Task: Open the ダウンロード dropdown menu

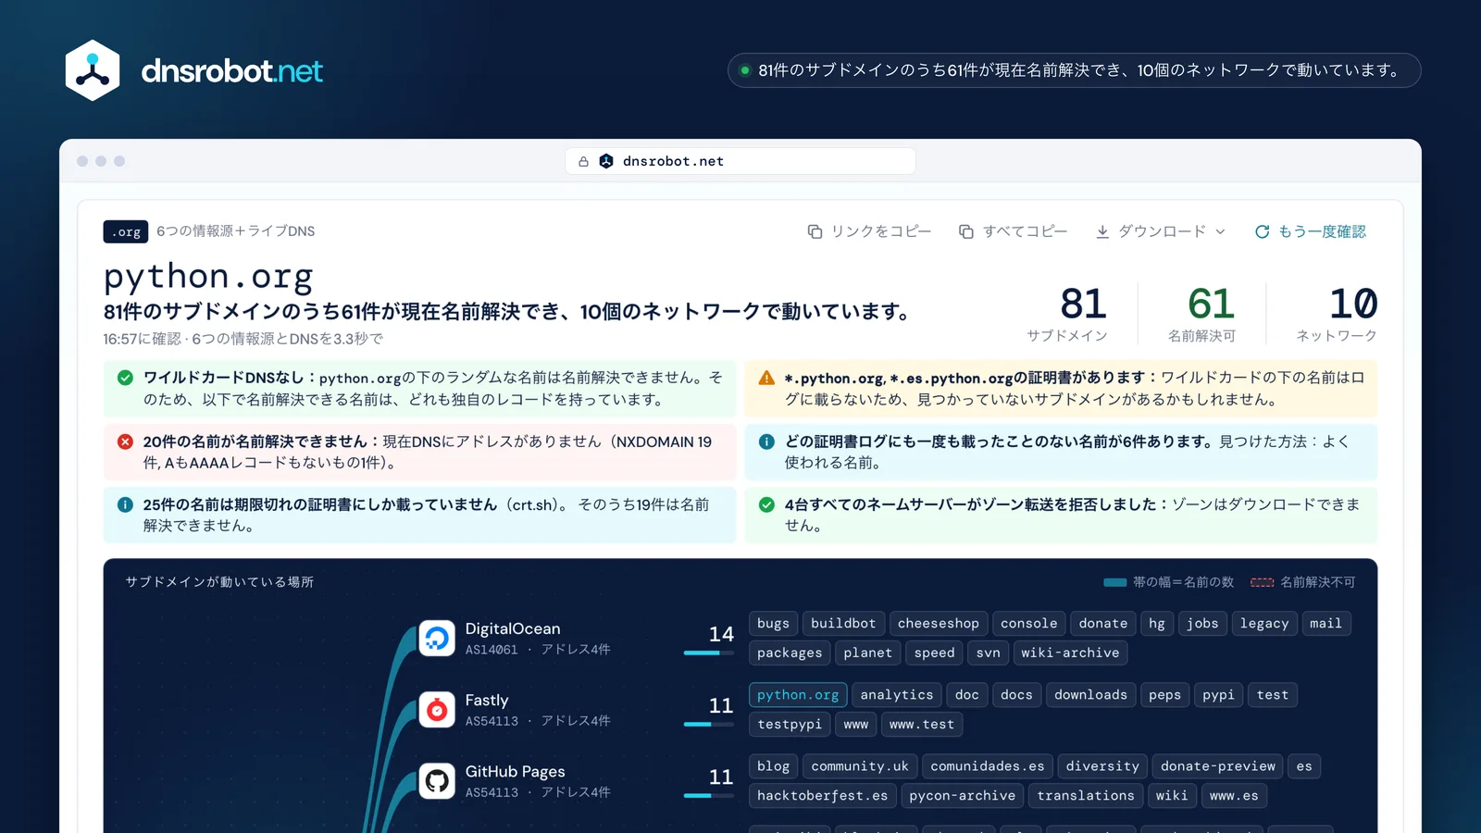Action: (1161, 231)
